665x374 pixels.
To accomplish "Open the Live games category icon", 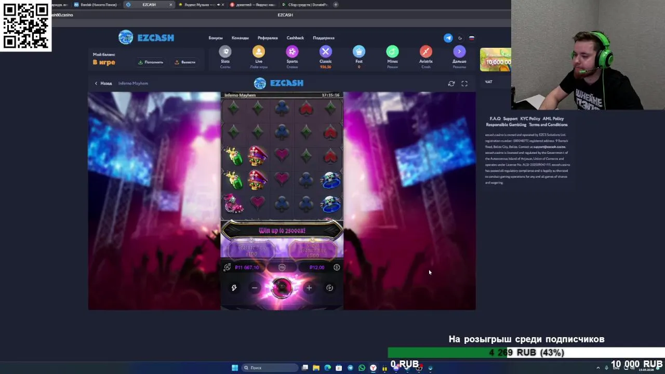I will pos(259,51).
